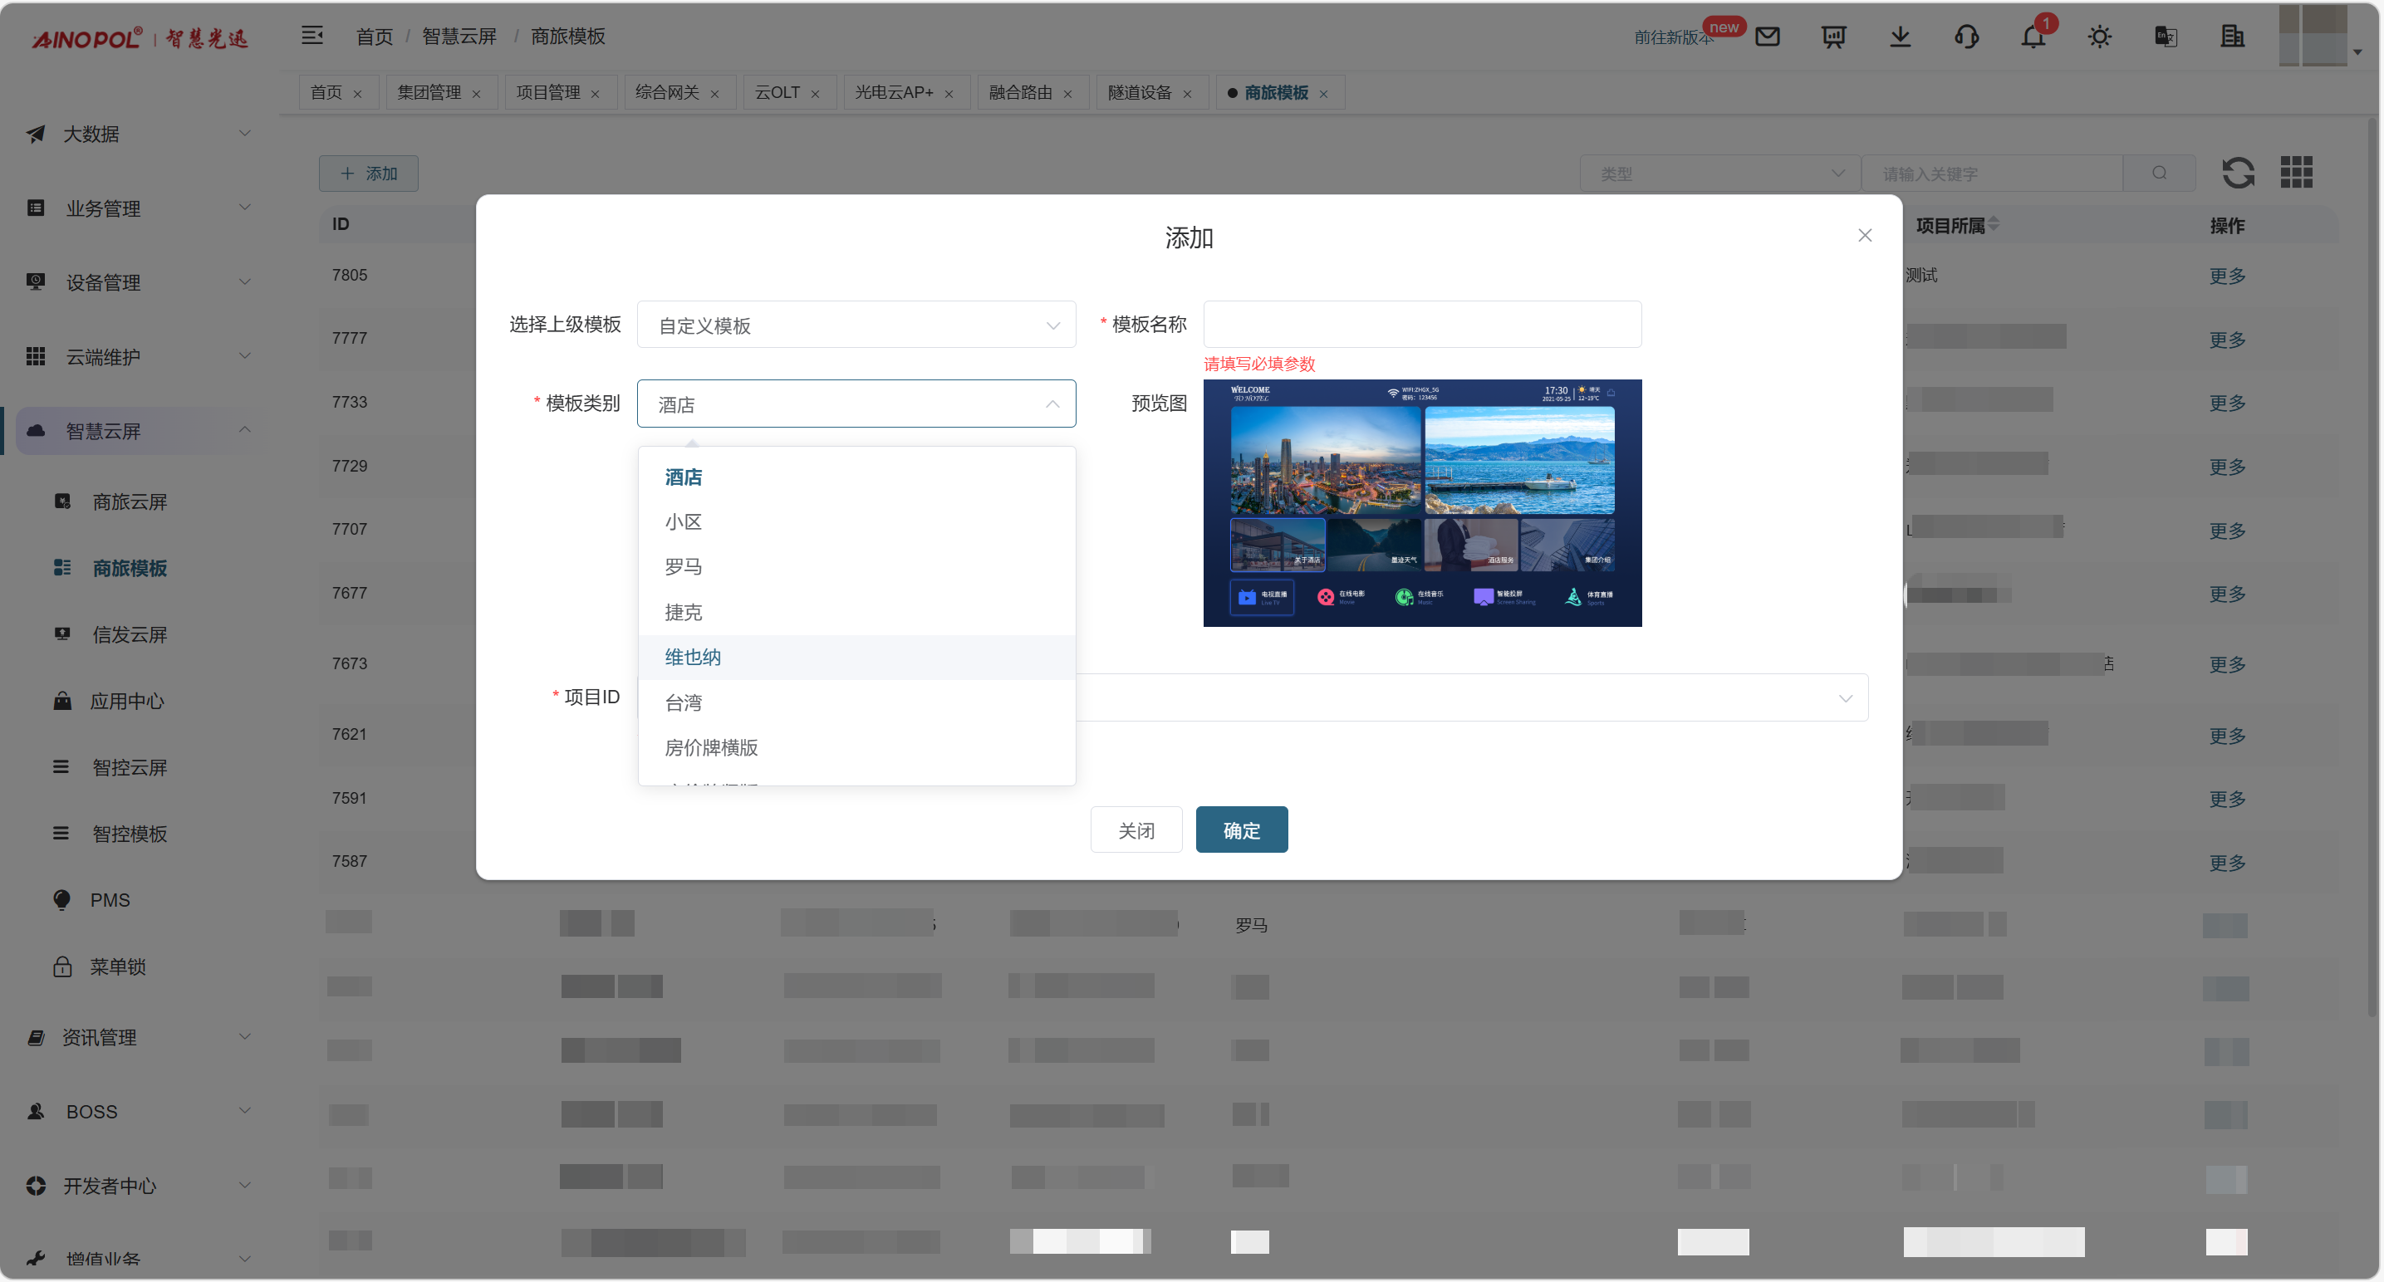Screen dimensions: 2384x1282
Task: Toggle the sun theme brightness icon
Action: [x=2099, y=36]
